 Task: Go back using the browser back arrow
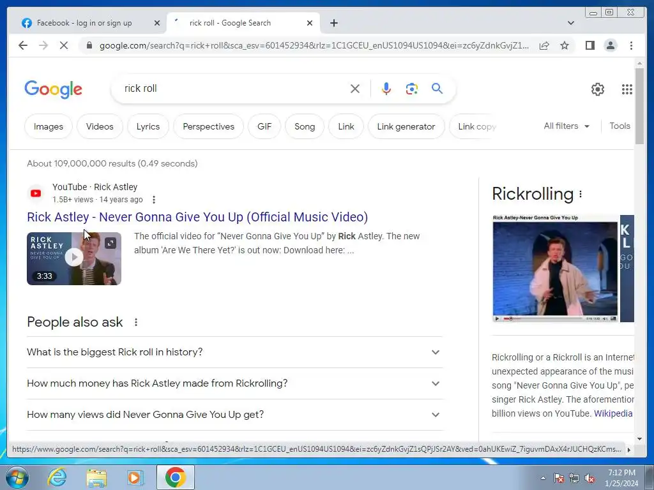tap(23, 45)
